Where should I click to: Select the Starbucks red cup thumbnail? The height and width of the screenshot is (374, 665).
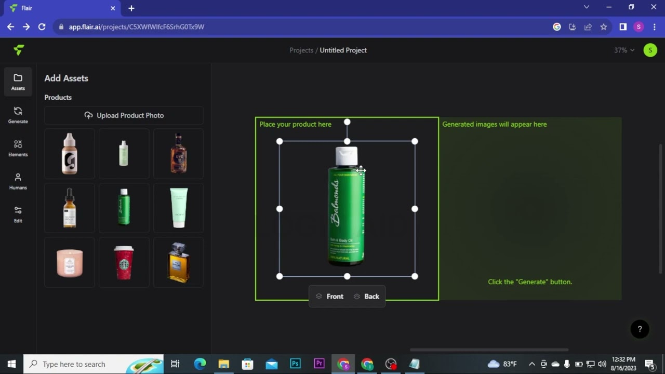(124, 262)
